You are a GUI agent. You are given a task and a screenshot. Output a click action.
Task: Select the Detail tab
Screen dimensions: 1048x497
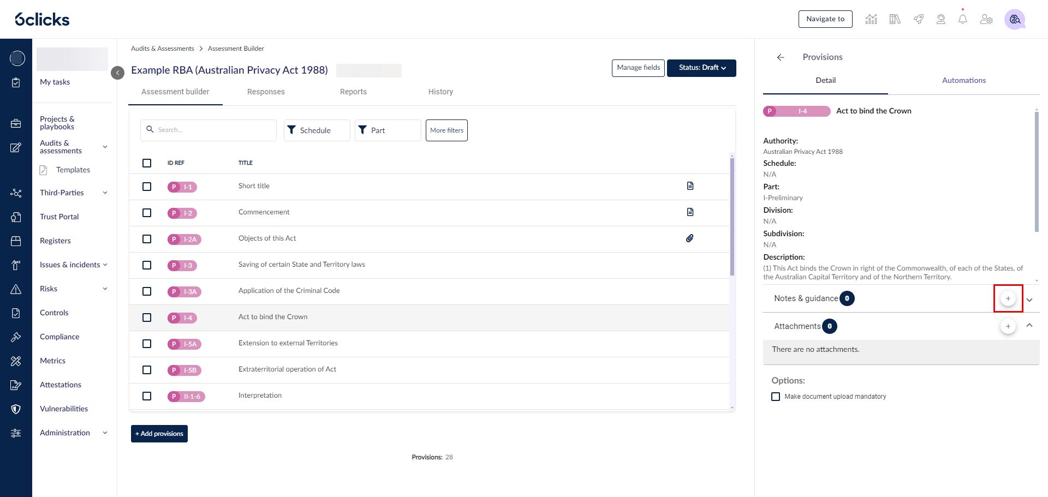click(x=825, y=80)
